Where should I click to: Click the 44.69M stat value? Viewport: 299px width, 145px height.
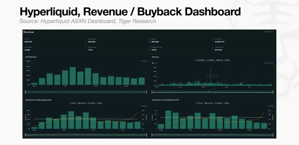click(x=27, y=50)
